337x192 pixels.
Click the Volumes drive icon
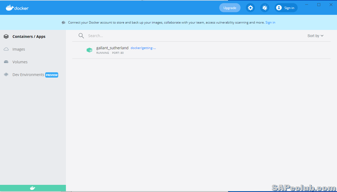click(x=6, y=62)
